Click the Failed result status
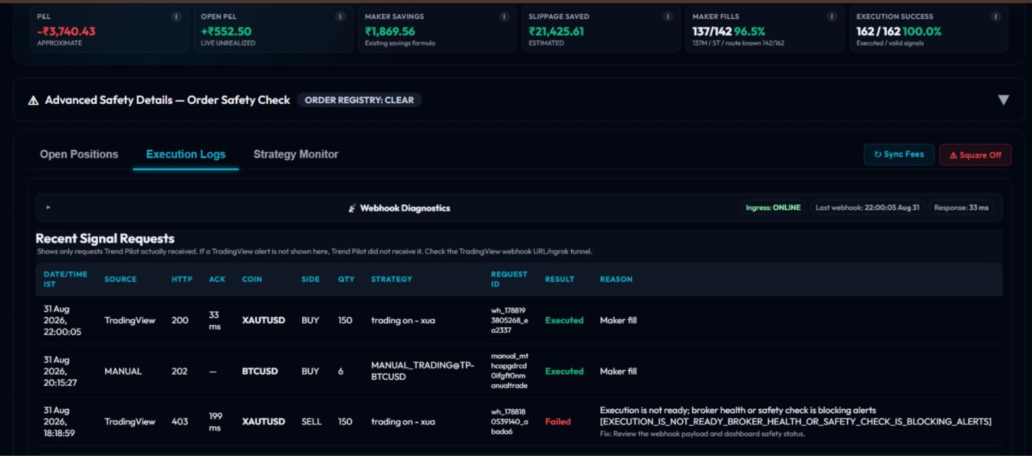 click(558, 422)
